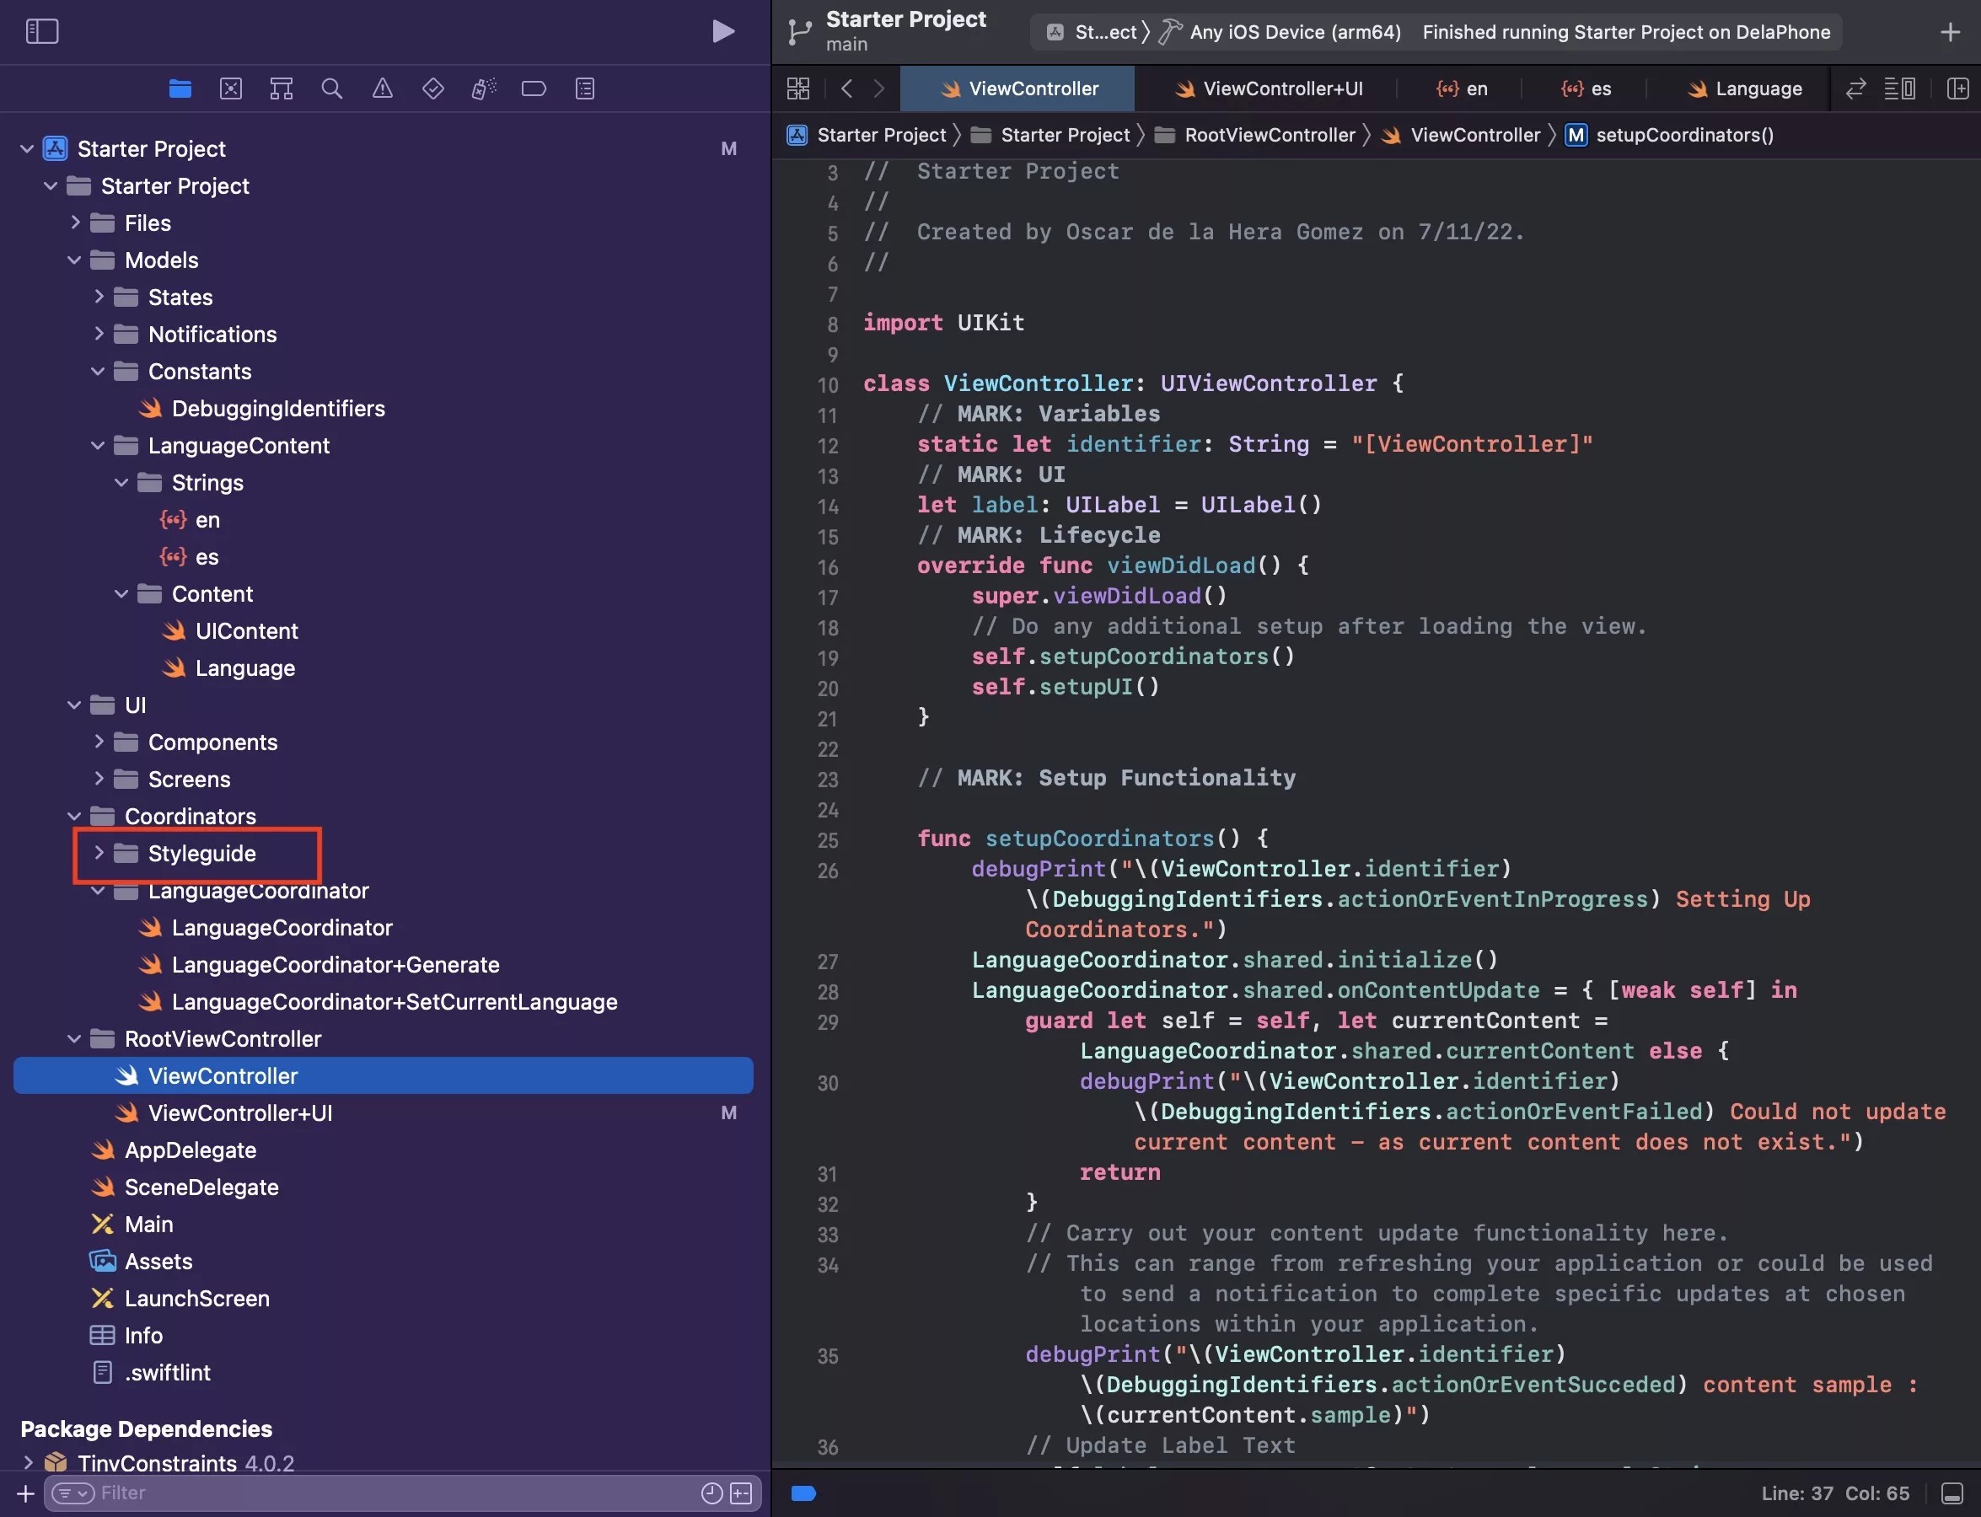Open the Find navigator magnifier icon
Image resolution: width=1981 pixels, height=1517 pixels.
tap(331, 88)
